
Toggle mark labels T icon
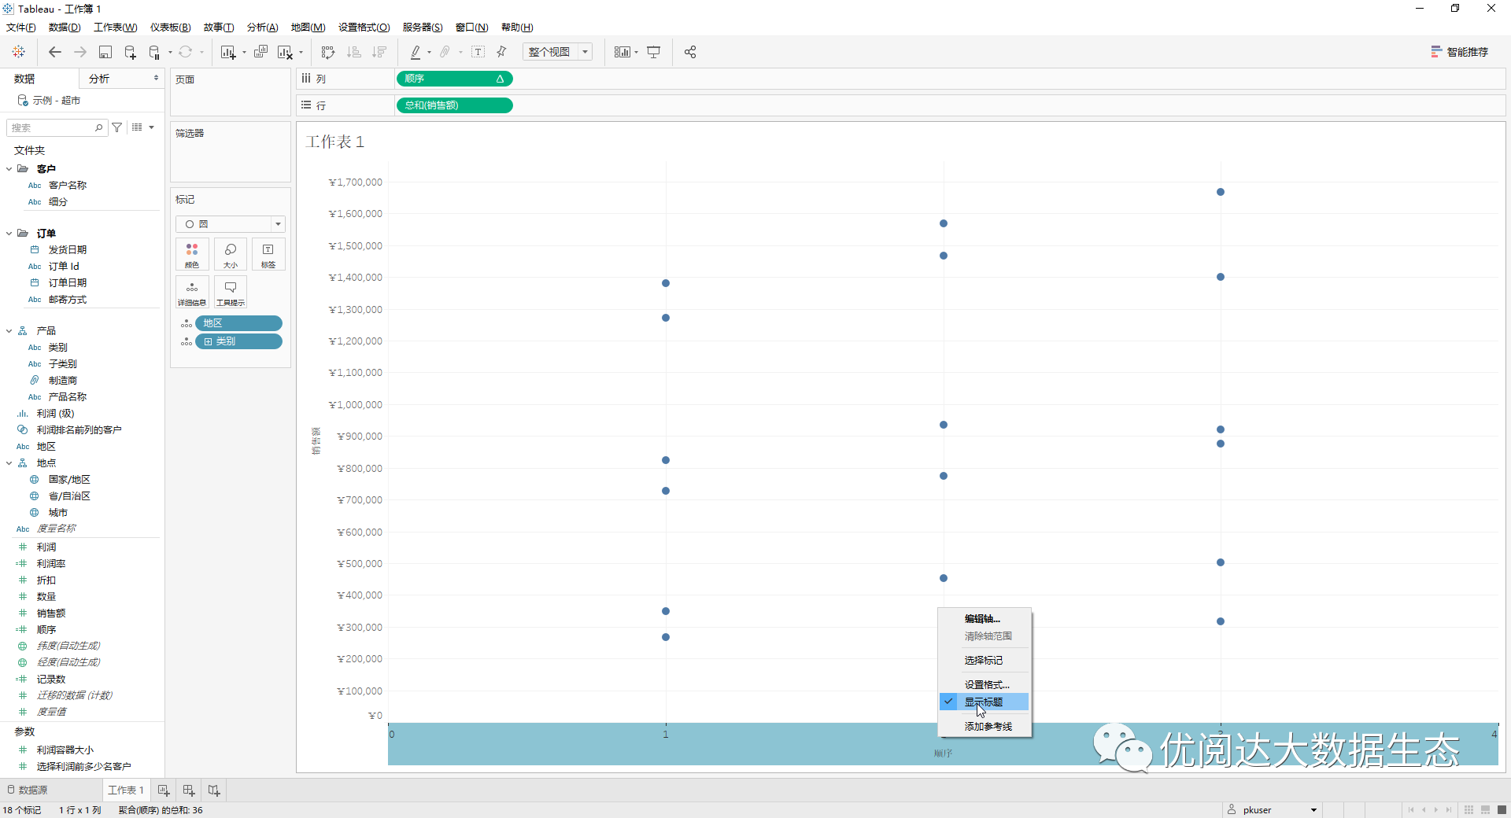click(478, 52)
